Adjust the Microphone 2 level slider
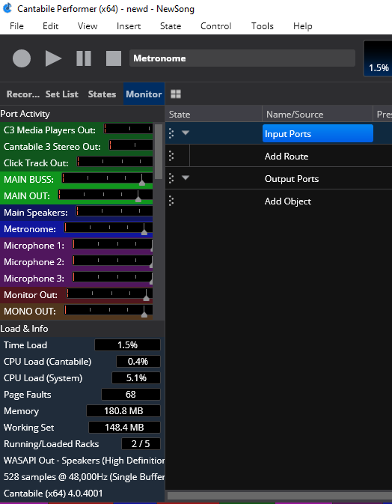Image resolution: width=392 pixels, height=504 pixels. (x=152, y=265)
